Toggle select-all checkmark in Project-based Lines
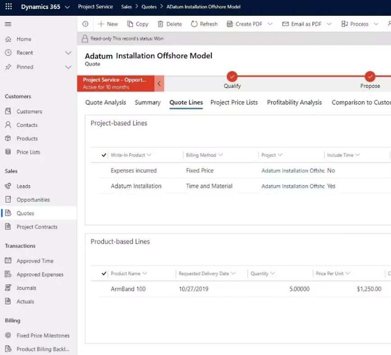The width and height of the screenshot is (391, 355). click(105, 155)
